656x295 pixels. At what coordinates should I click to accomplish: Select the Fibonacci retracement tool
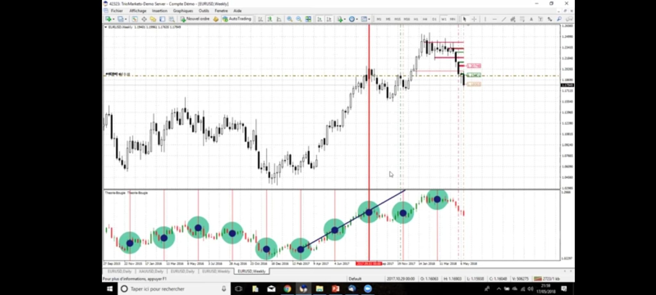coord(522,19)
